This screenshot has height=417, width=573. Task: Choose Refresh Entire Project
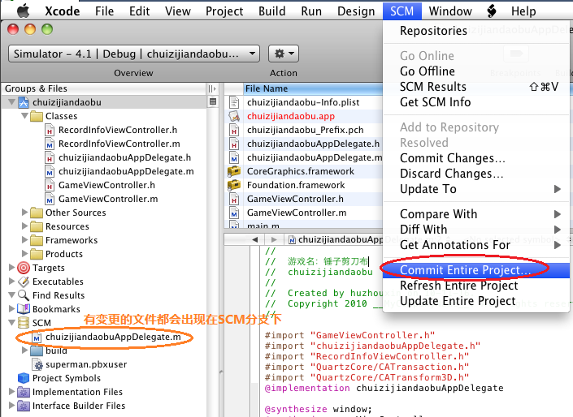tap(475, 286)
